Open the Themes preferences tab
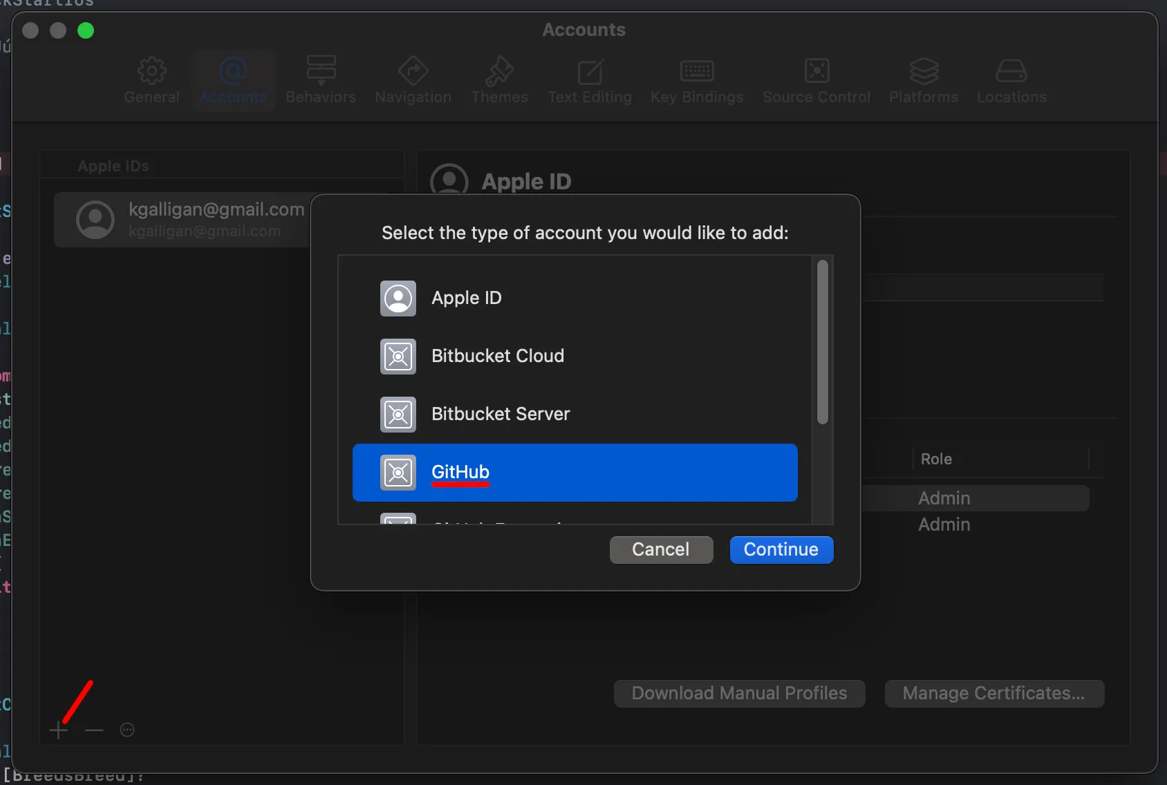The height and width of the screenshot is (785, 1167). point(499,81)
